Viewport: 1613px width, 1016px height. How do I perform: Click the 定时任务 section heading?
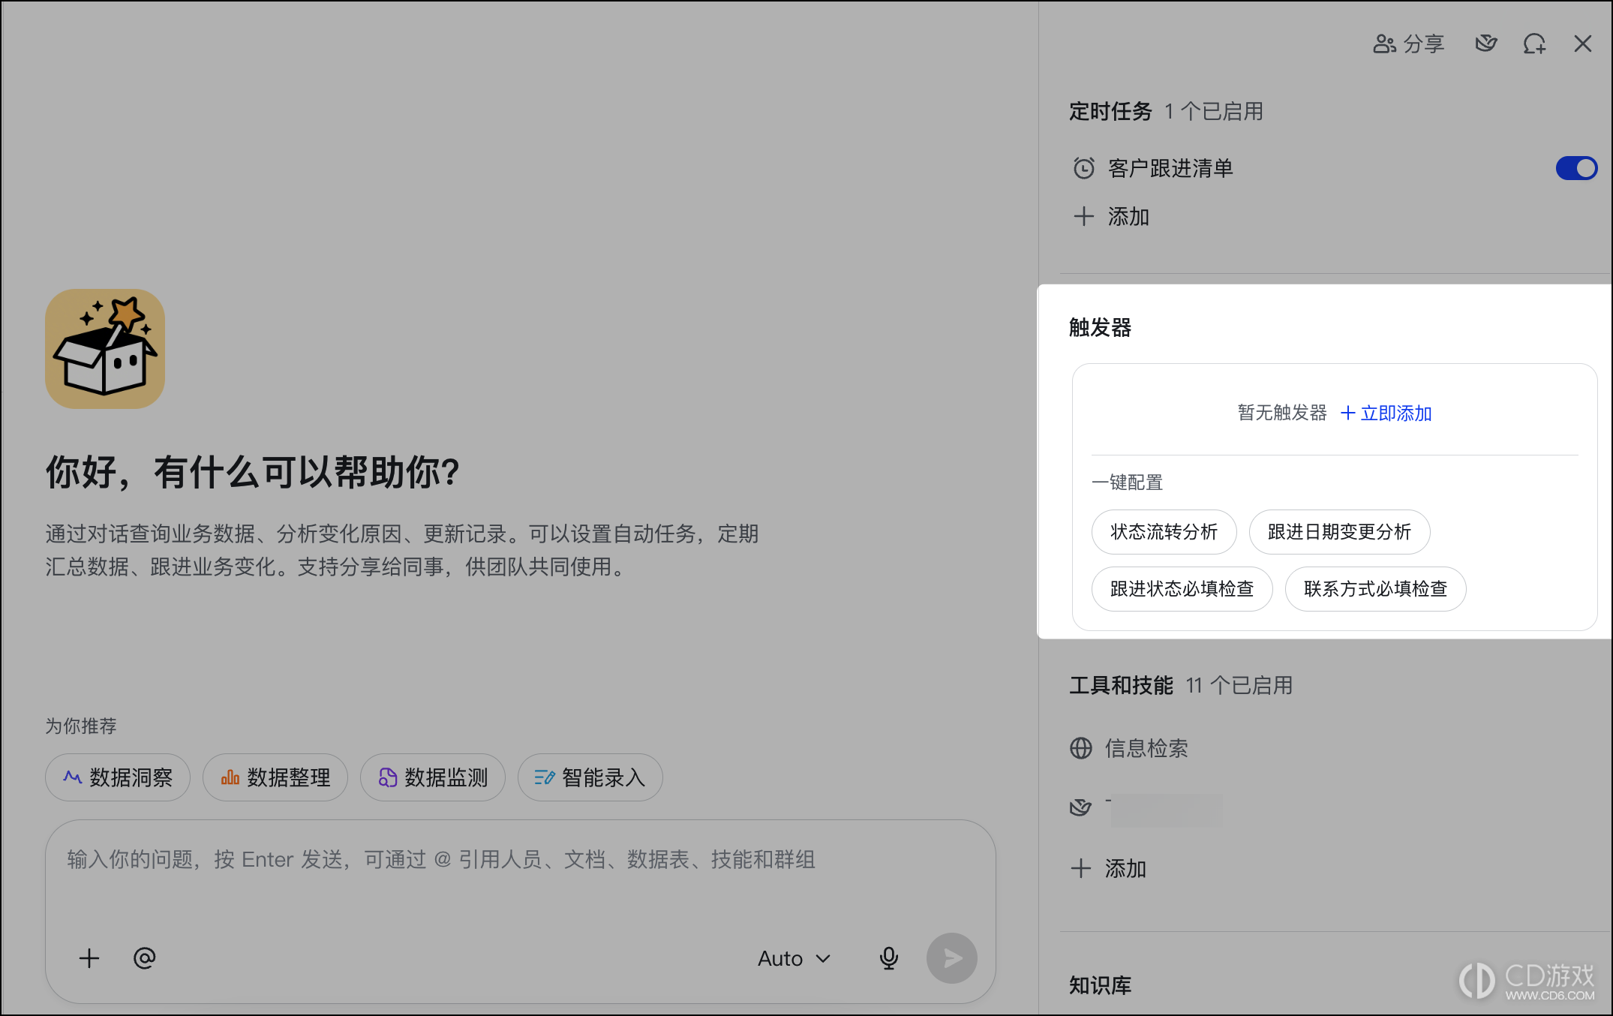pos(1110,111)
